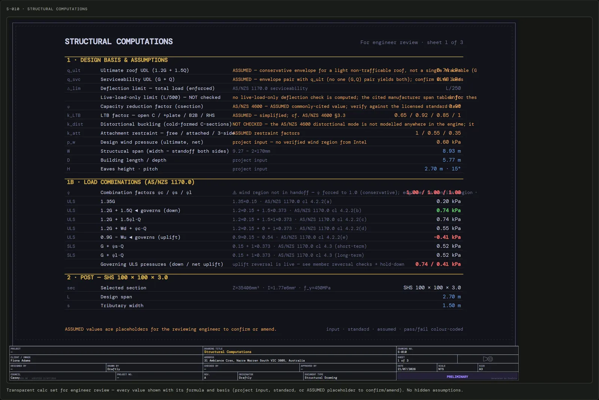Click the '0.65 / 0.92 / 0.85 / 1' value
The width and height of the screenshot is (599, 400).
(x=428, y=115)
